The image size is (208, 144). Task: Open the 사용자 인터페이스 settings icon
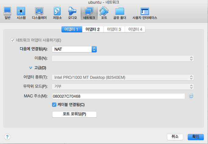tap(145, 13)
